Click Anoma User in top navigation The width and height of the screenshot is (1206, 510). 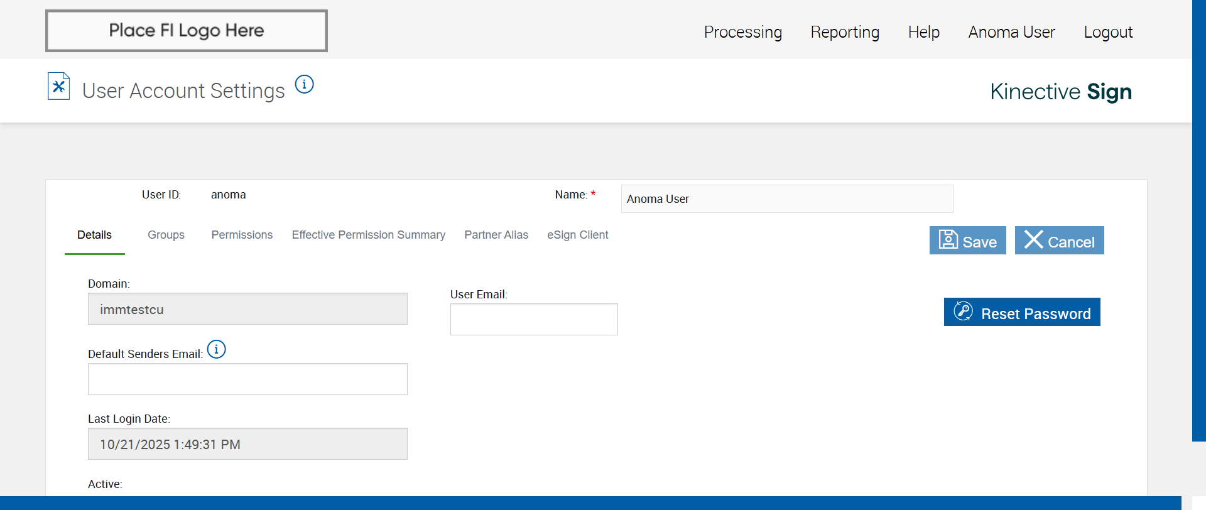click(1011, 32)
